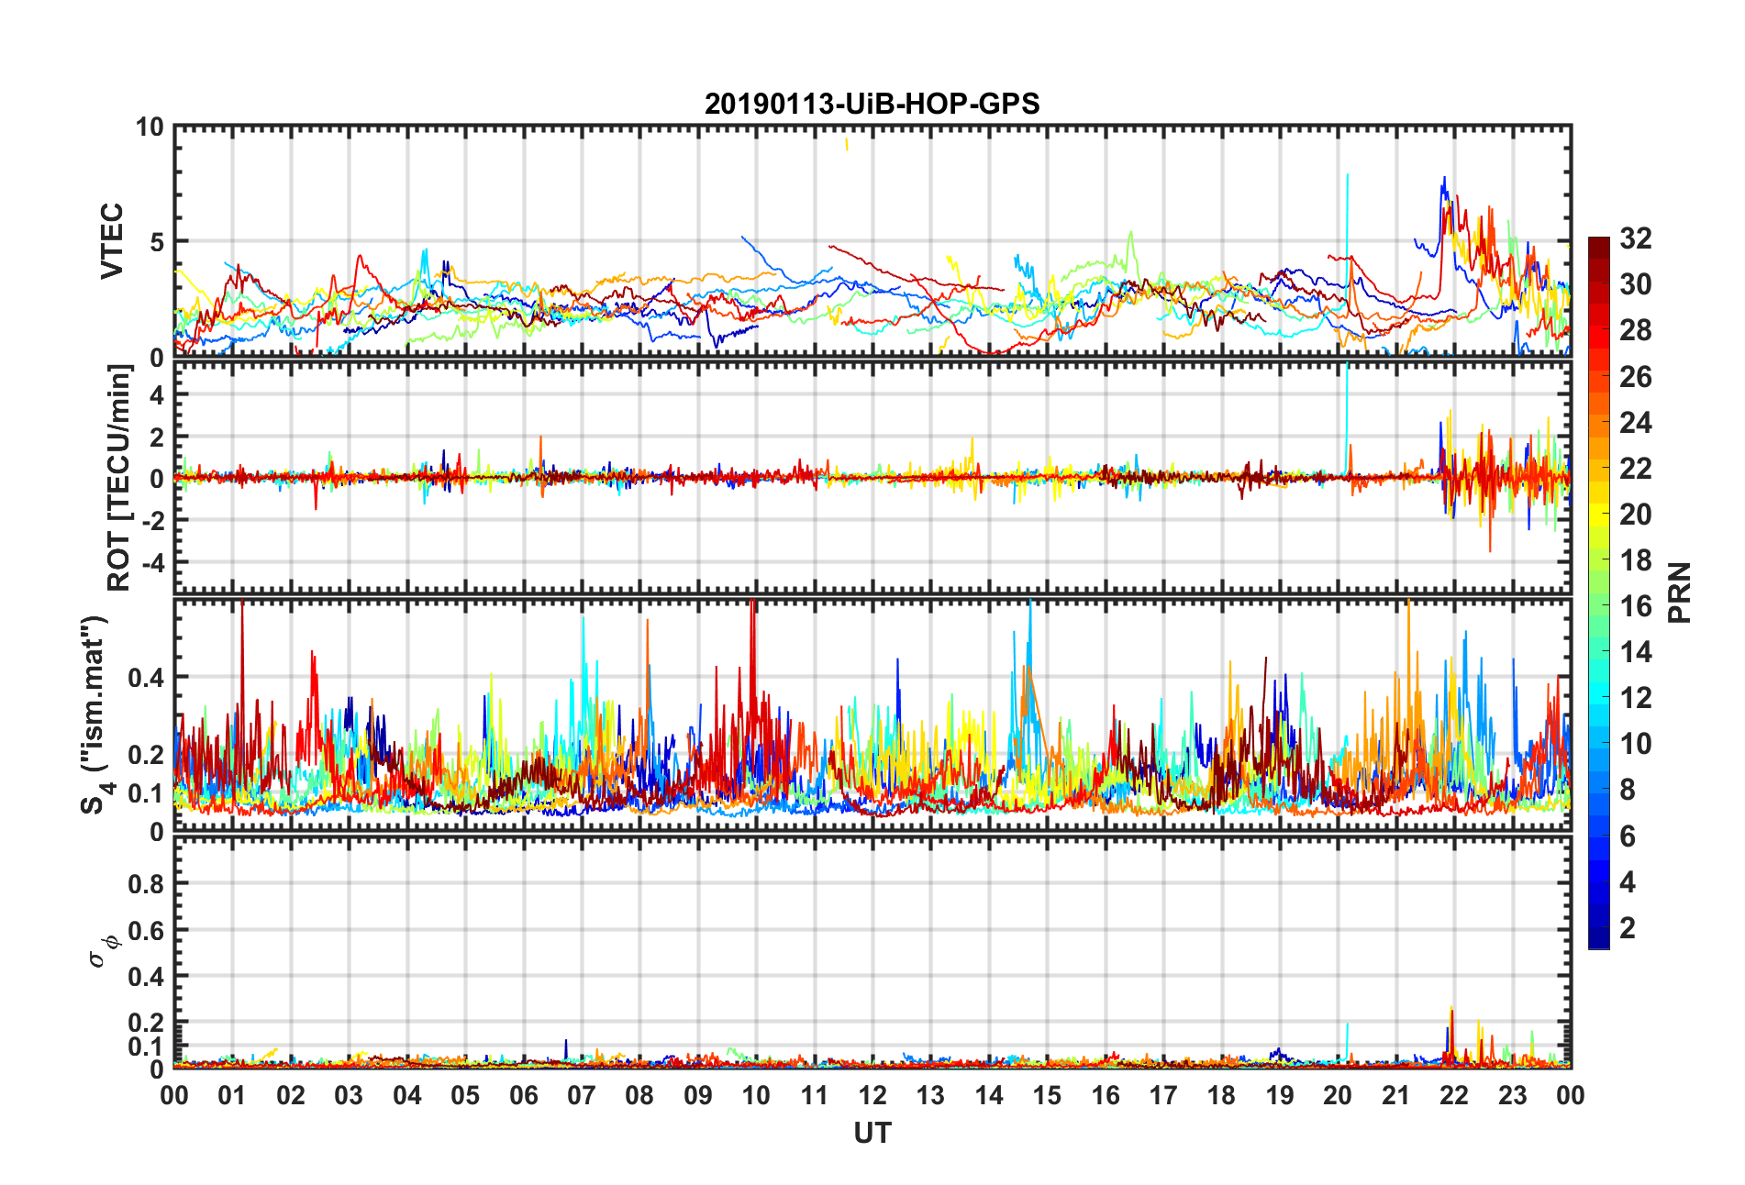Click PRN colorbar tick label 24
1745x1185 pixels.
1636,422
